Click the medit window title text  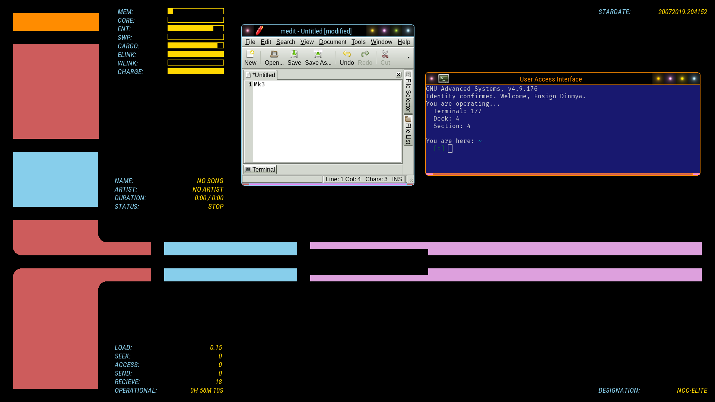tap(316, 31)
